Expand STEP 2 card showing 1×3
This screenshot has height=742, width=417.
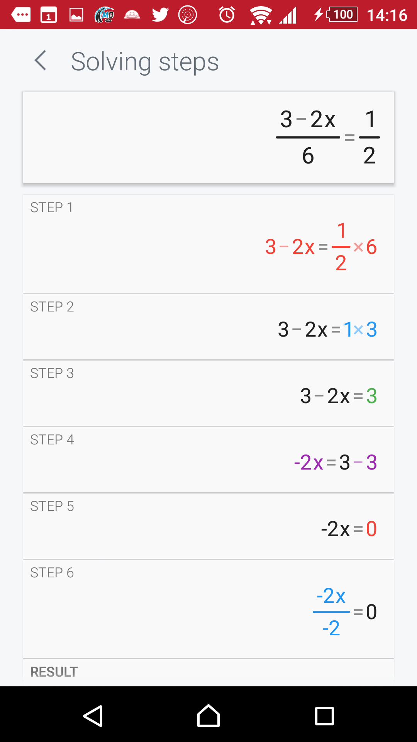coord(208,327)
